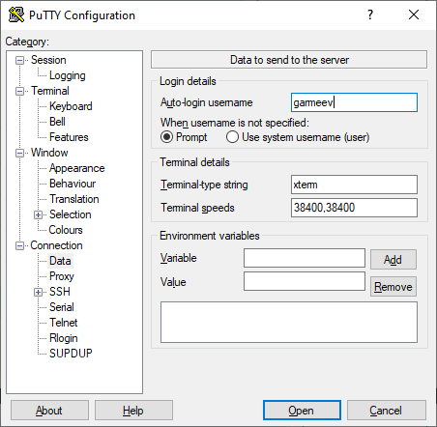Collapse the Window tree node
The image size is (437, 427).
point(20,153)
